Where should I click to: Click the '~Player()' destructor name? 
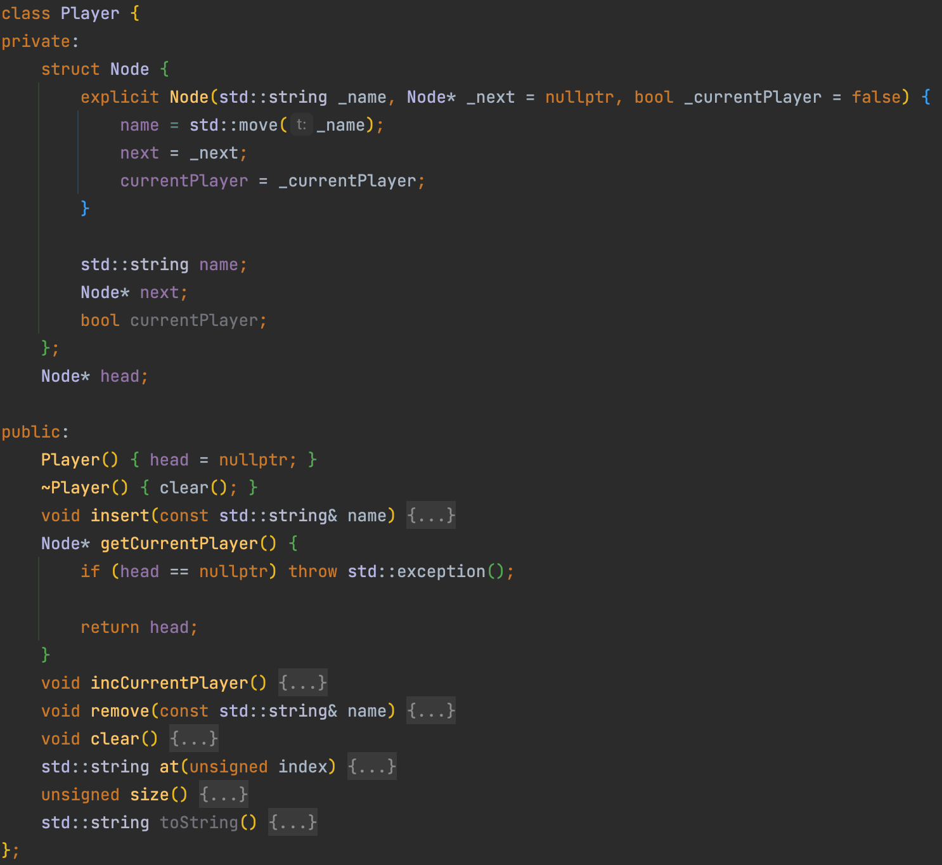pos(85,488)
